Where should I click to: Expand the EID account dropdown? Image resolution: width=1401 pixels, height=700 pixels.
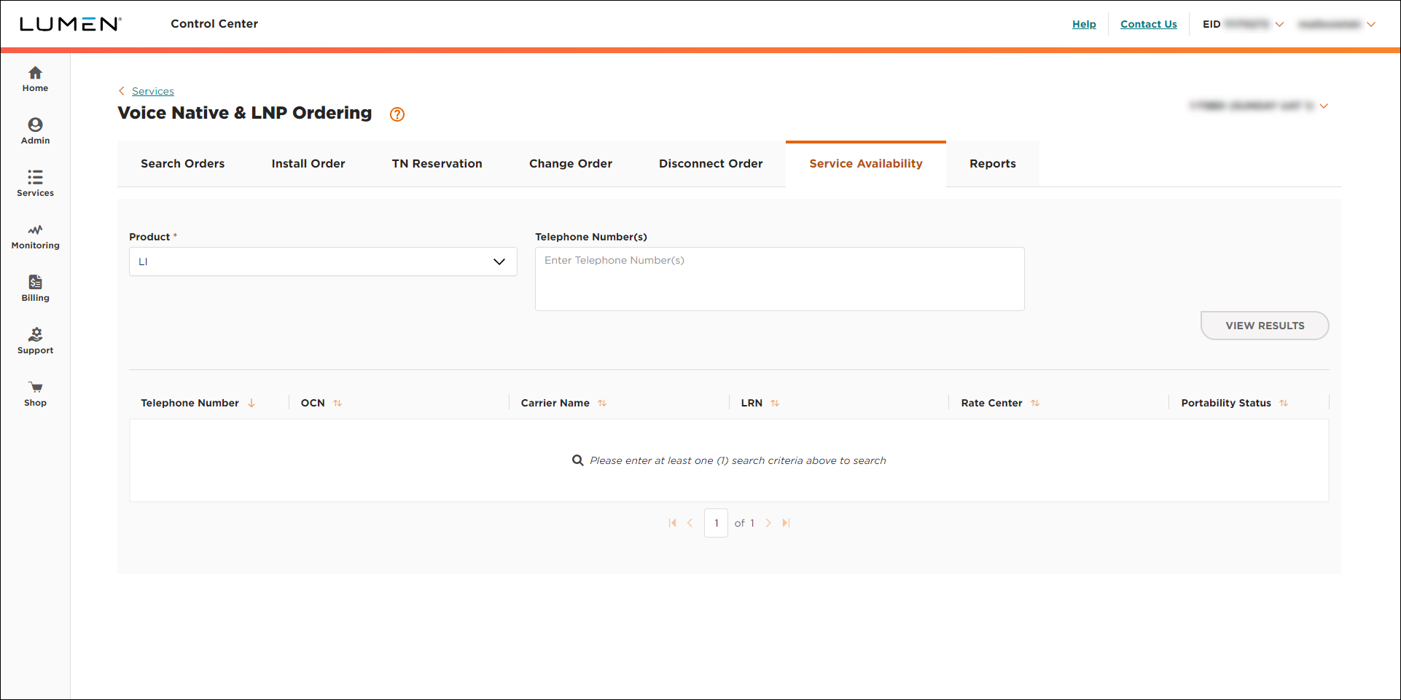pos(1279,24)
